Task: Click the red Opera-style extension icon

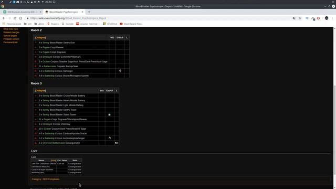Action: (319, 18)
